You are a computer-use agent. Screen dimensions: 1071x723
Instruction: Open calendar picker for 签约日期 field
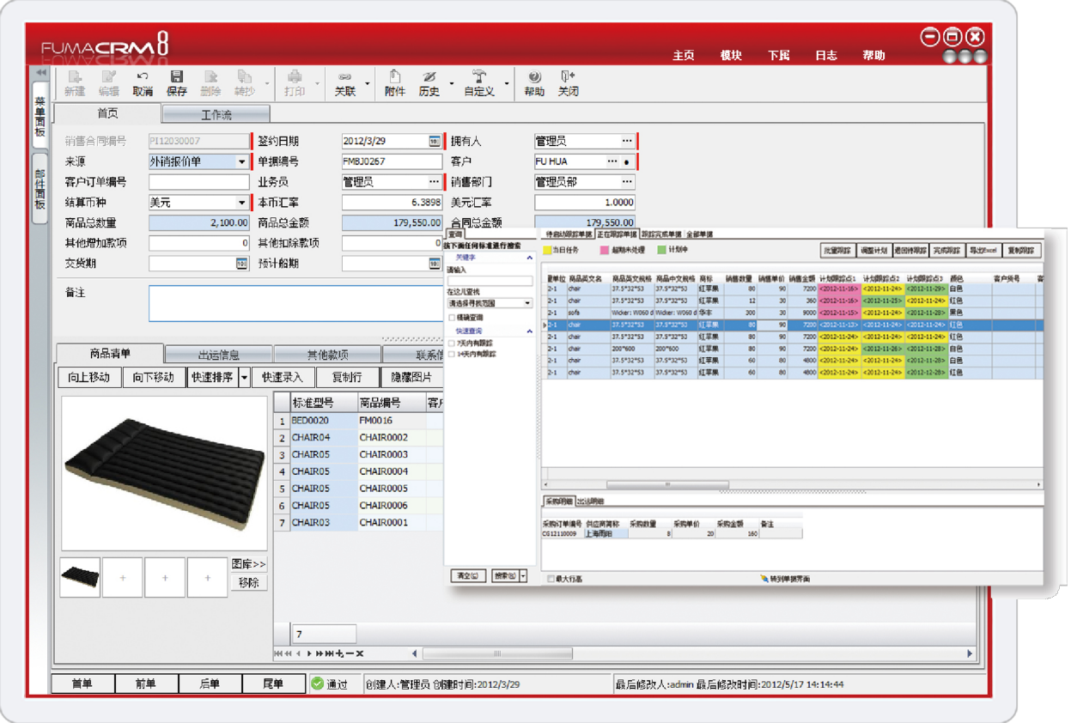click(434, 142)
